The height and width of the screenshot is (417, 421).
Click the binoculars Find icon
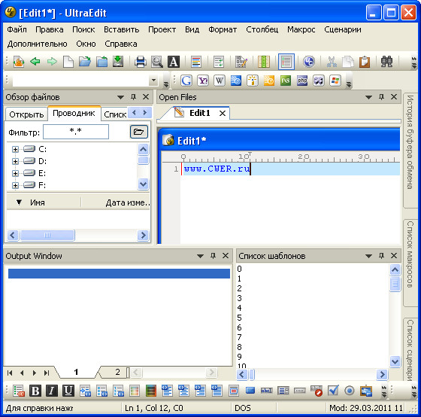(387, 62)
